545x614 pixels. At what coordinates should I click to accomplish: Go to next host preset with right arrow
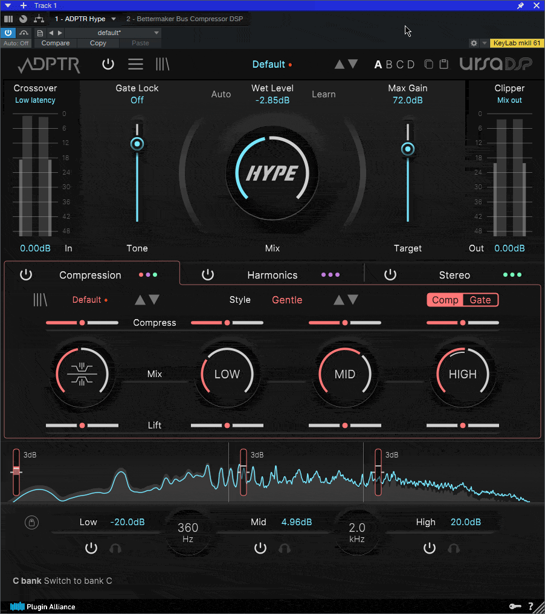[x=60, y=33]
